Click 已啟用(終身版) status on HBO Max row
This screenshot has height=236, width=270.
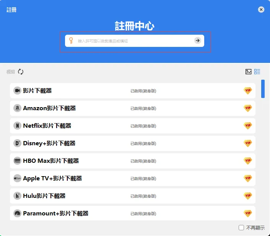coord(143,161)
